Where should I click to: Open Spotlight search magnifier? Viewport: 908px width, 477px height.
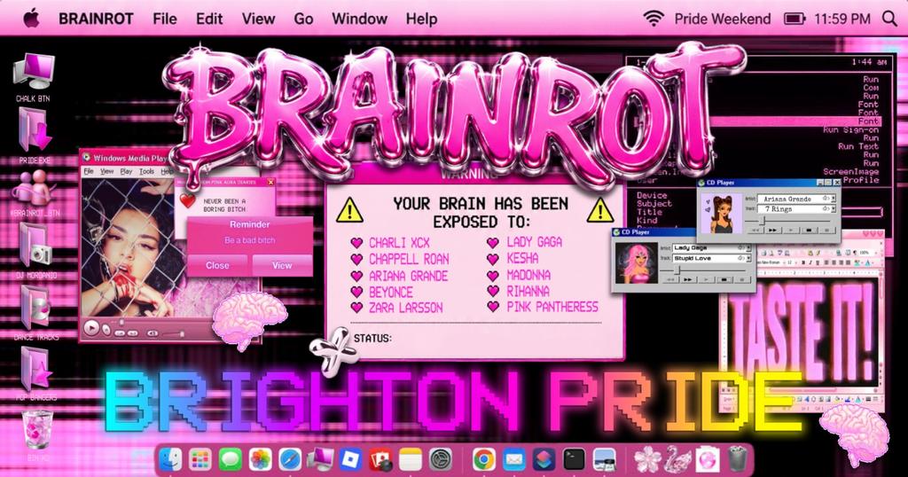point(889,19)
